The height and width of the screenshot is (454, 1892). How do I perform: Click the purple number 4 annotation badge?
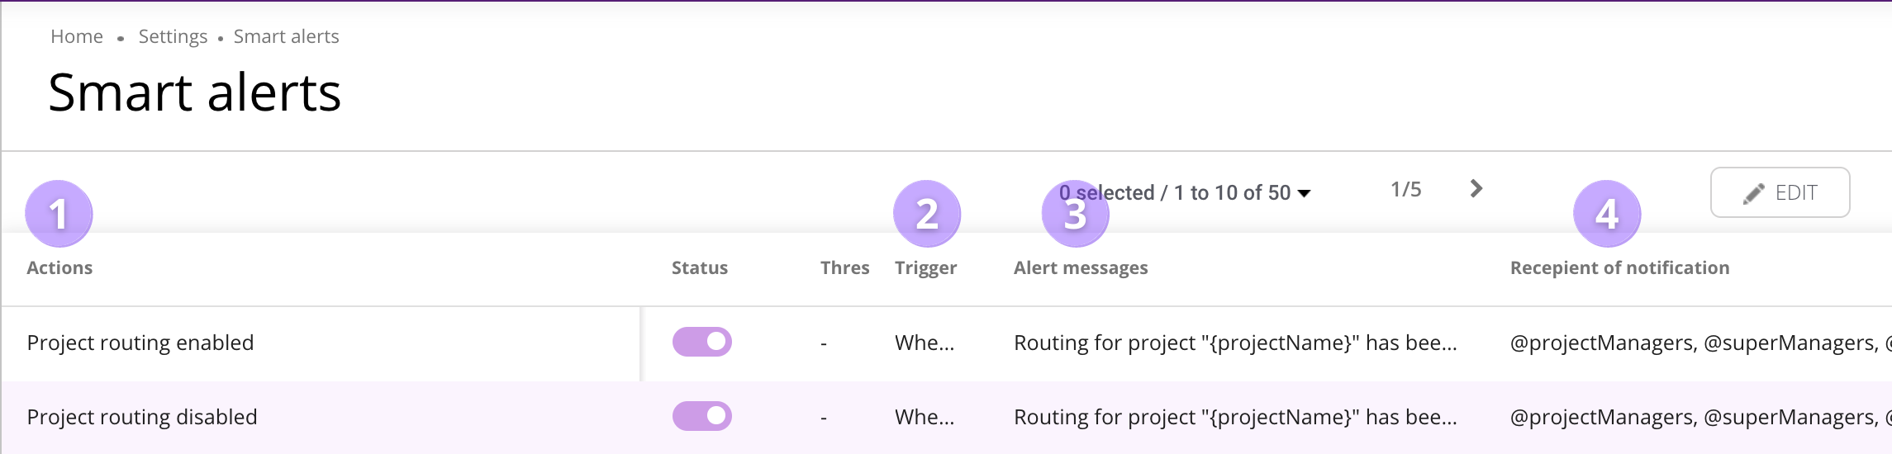click(1607, 214)
